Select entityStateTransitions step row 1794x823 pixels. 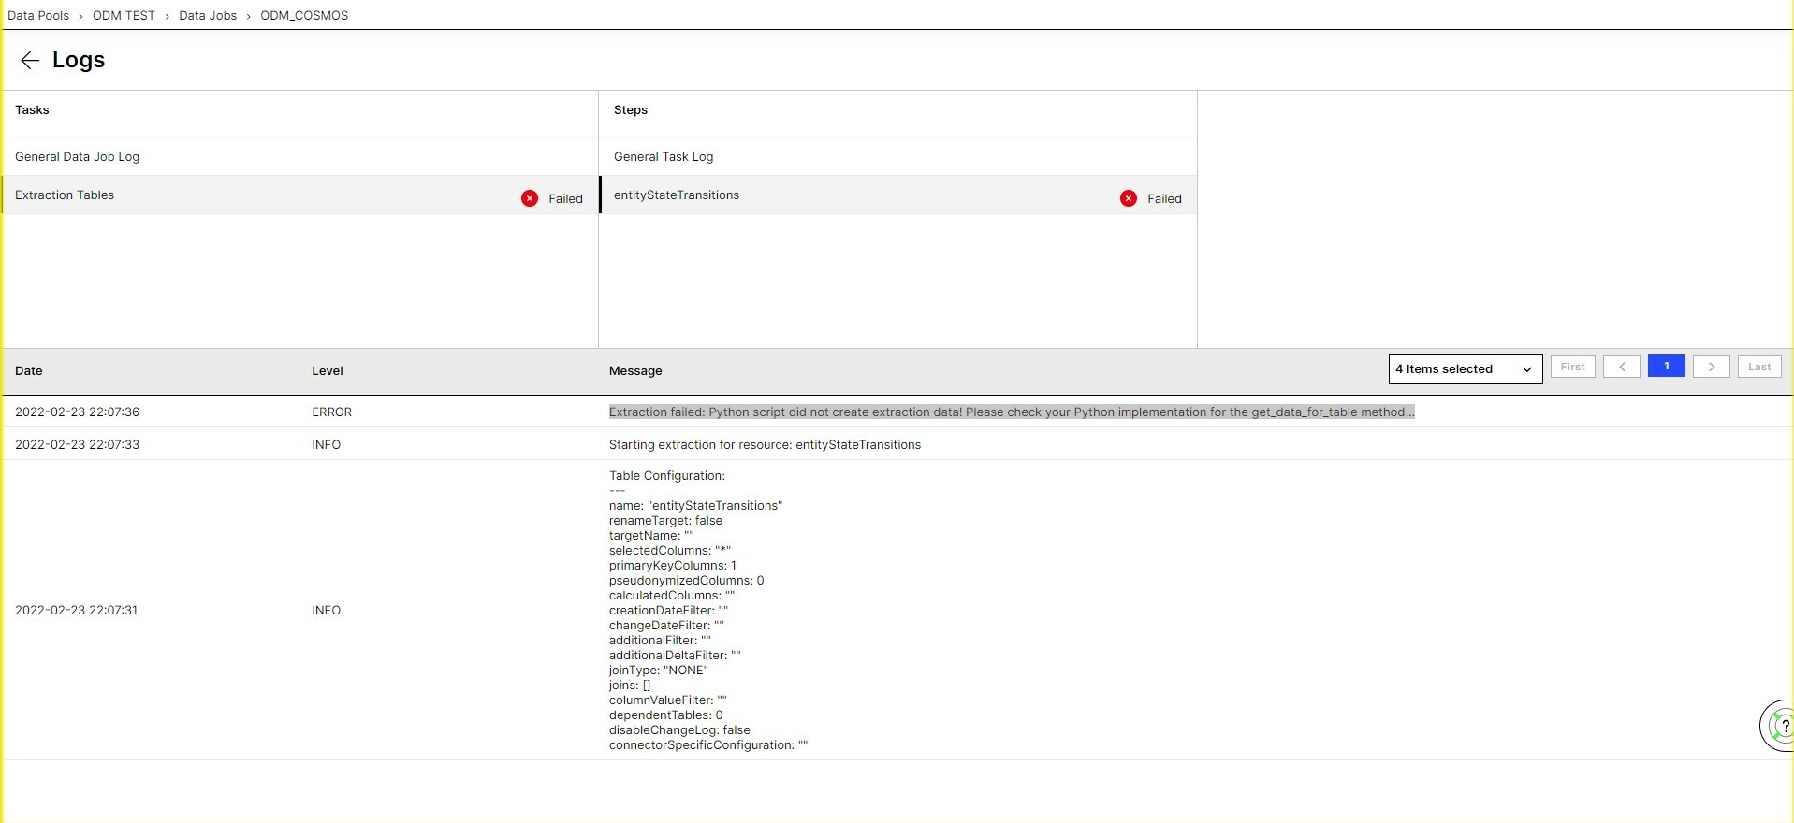point(898,195)
